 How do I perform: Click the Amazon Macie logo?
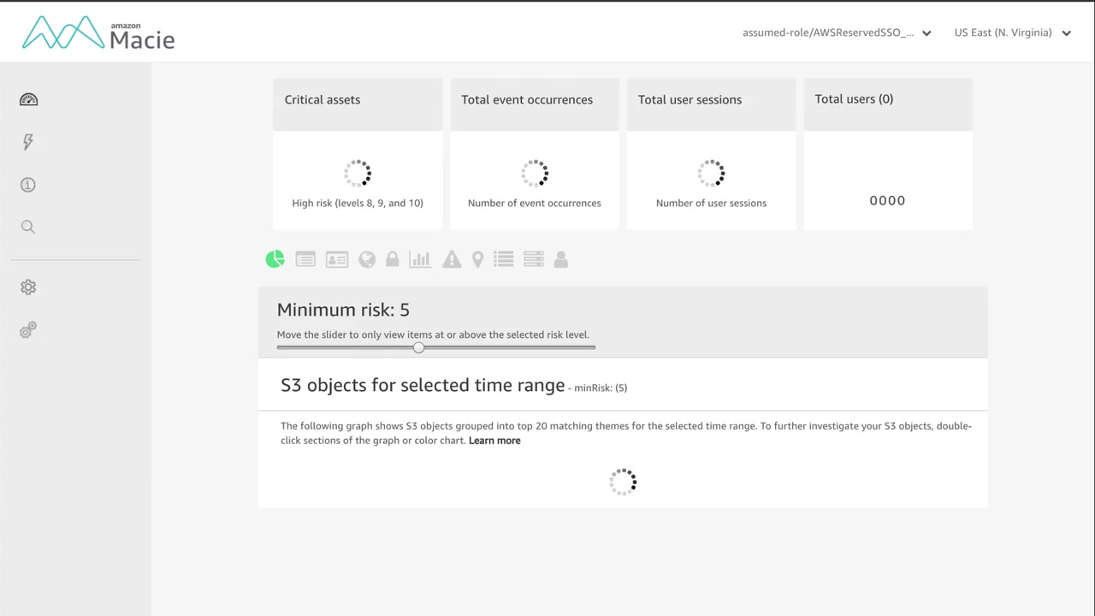tap(98, 33)
